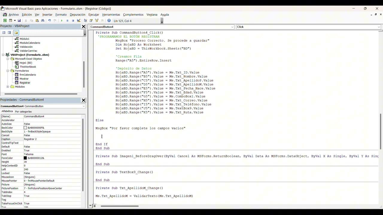
Task: Open Edición menu
Action: coord(27,15)
